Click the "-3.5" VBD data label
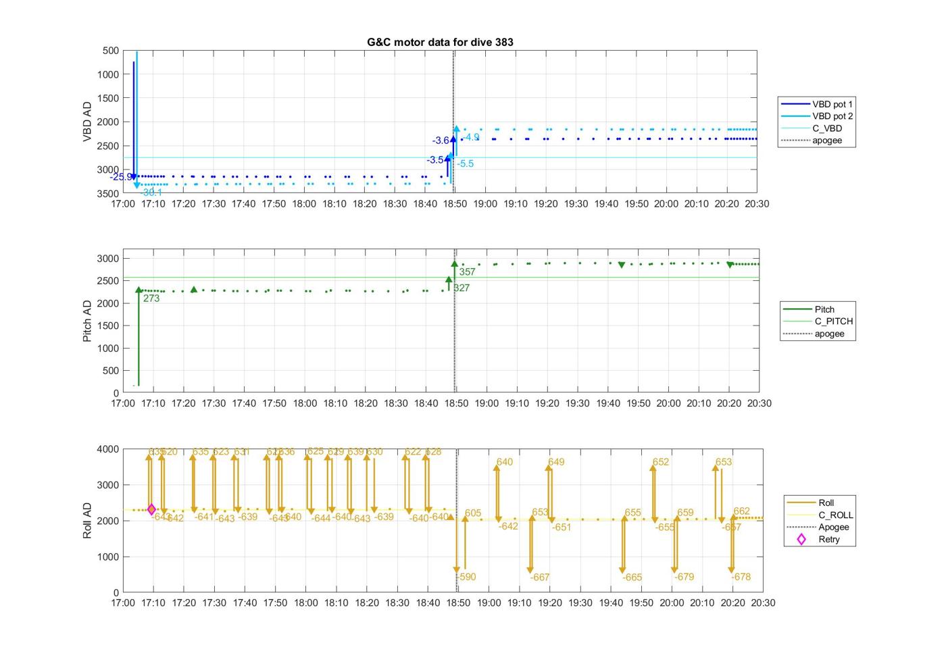Viewport: 946px width, 666px height. coord(435,160)
